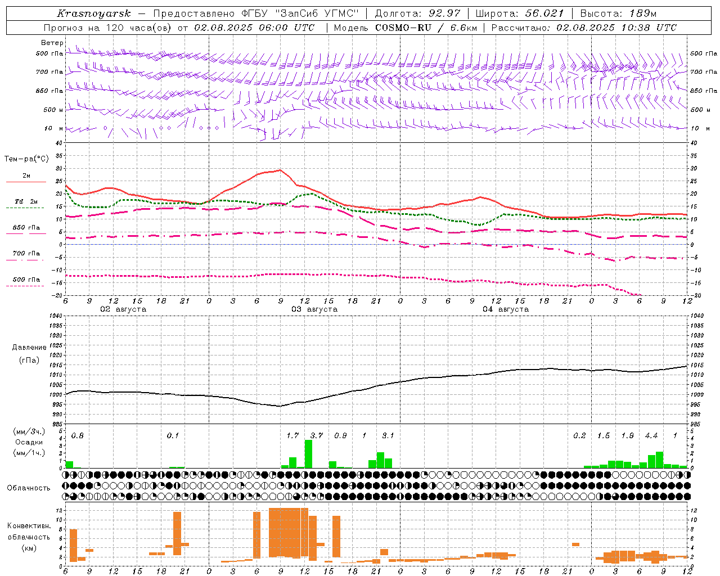Click the left 500 м wind level label
This screenshot has height=576, width=720.
53,110
